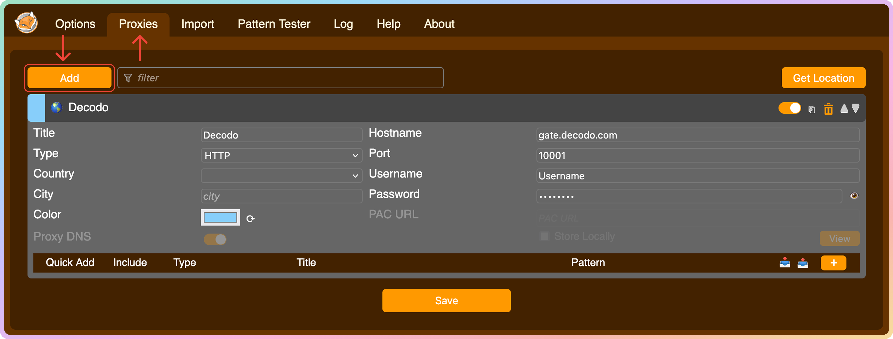Click the export patterns tray icon
893x339 pixels.
(803, 263)
